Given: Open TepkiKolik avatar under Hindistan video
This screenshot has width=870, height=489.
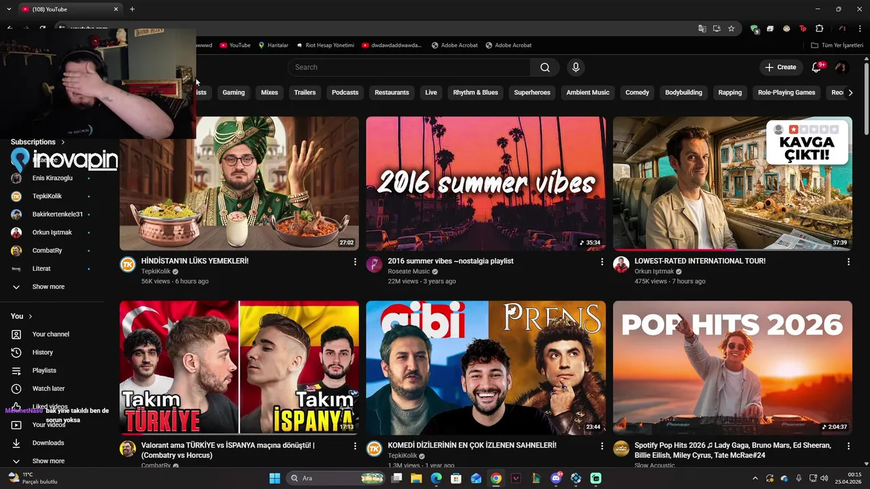Looking at the screenshot, I should (128, 264).
